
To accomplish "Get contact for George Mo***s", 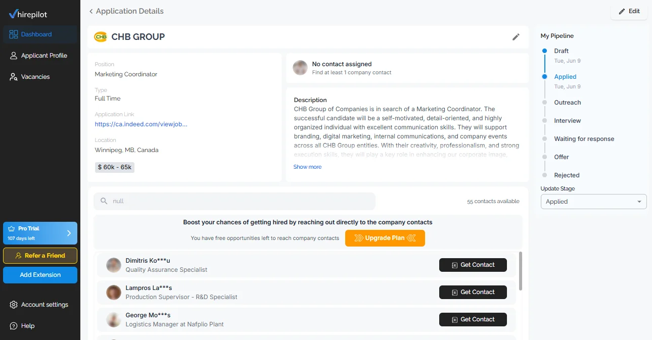I will point(473,319).
